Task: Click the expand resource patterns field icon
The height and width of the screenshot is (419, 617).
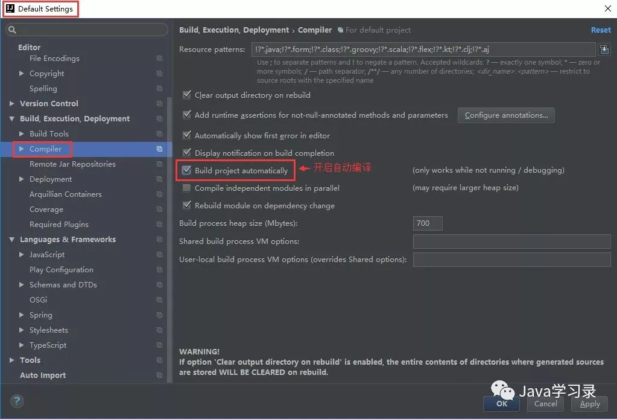Action: (604, 50)
